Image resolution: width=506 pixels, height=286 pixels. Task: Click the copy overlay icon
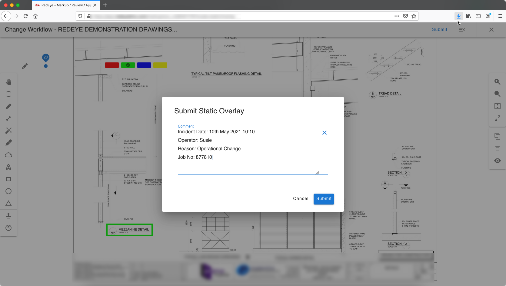[x=498, y=136]
